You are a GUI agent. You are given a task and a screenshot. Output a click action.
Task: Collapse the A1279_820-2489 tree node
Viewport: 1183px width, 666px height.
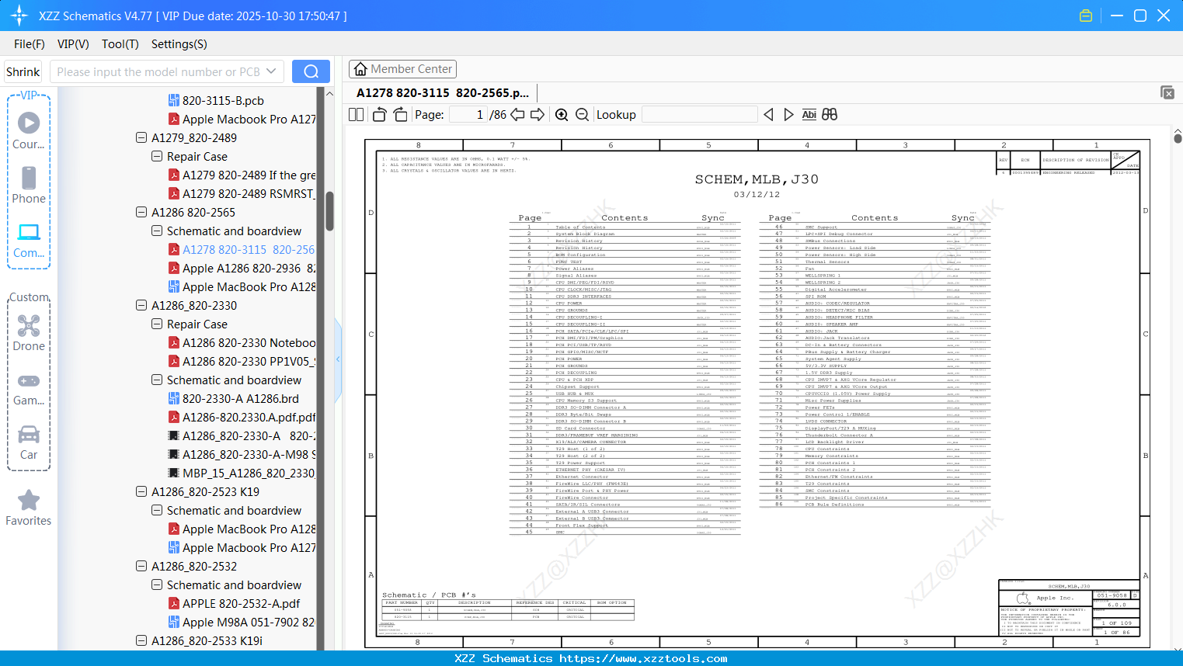pos(141,137)
